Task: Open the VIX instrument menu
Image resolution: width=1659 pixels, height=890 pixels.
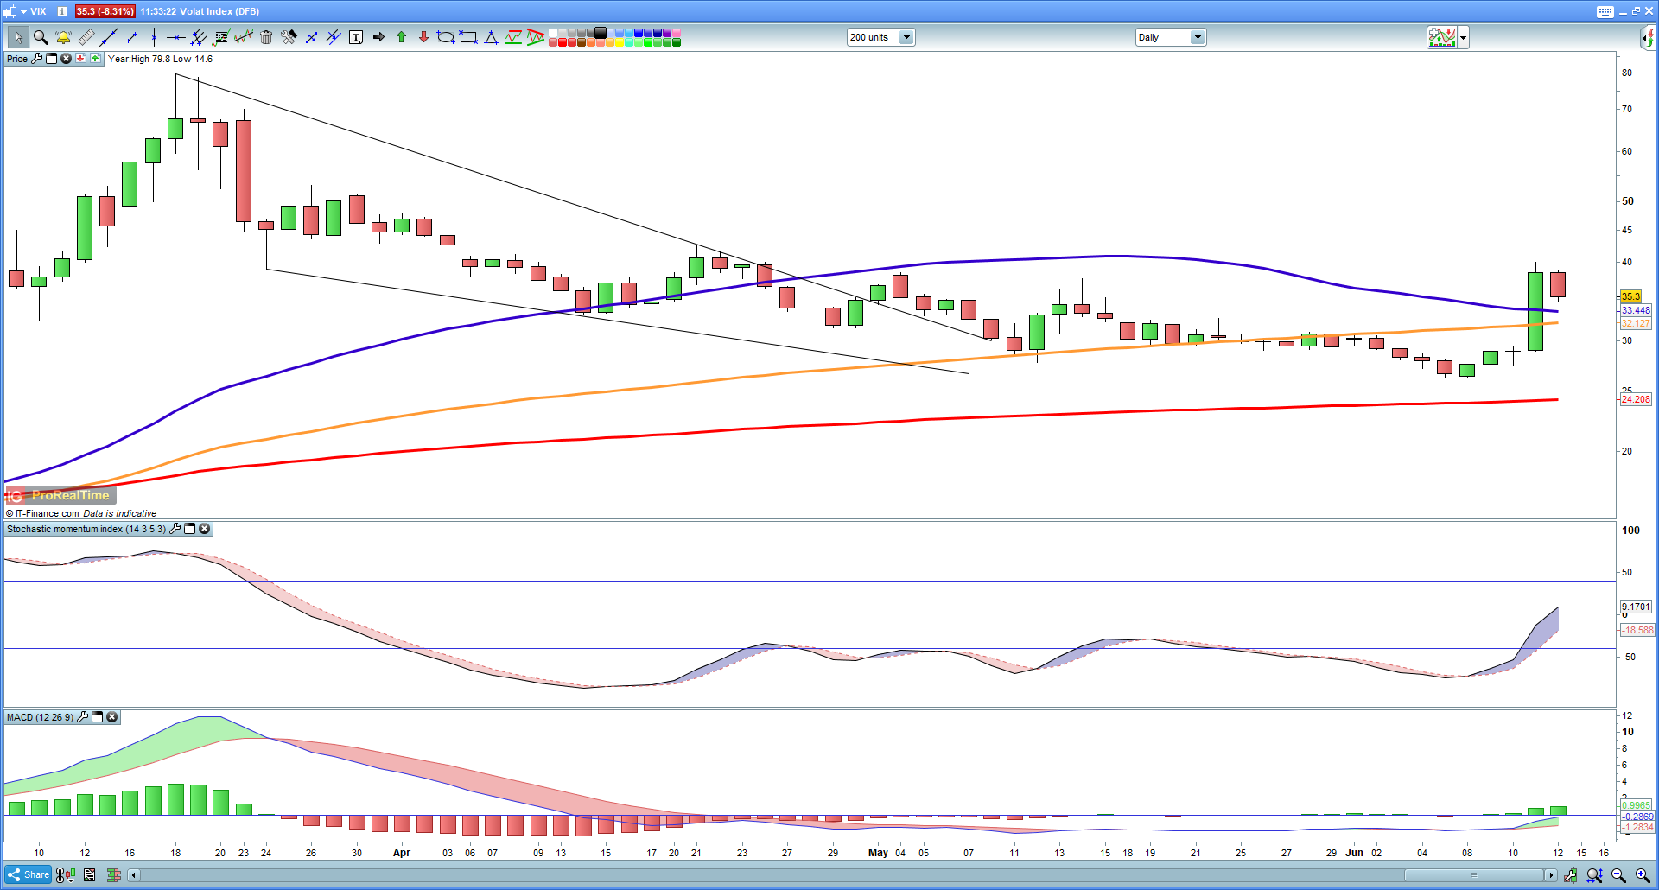Action: pyautogui.click(x=24, y=11)
